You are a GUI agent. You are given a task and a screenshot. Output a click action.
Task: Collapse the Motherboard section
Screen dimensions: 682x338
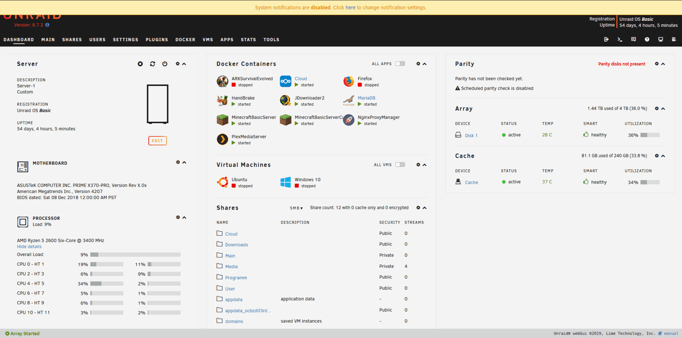pyautogui.click(x=185, y=162)
